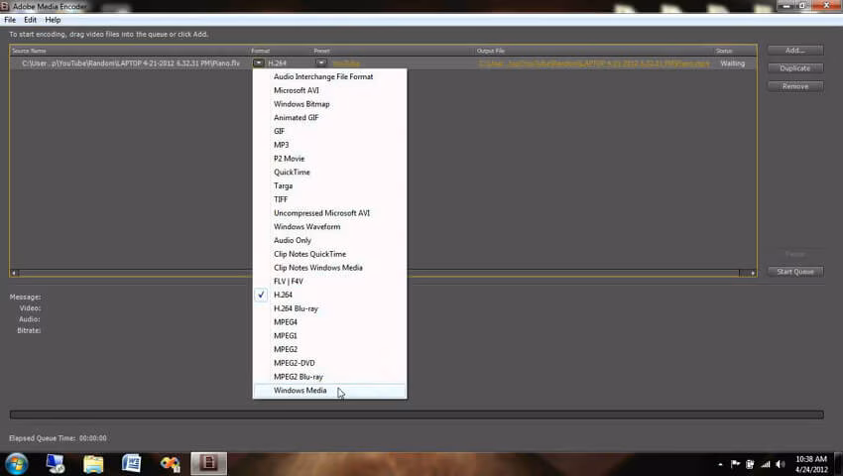Open the computer icon in taskbar
The image size is (843, 476).
coord(55,464)
